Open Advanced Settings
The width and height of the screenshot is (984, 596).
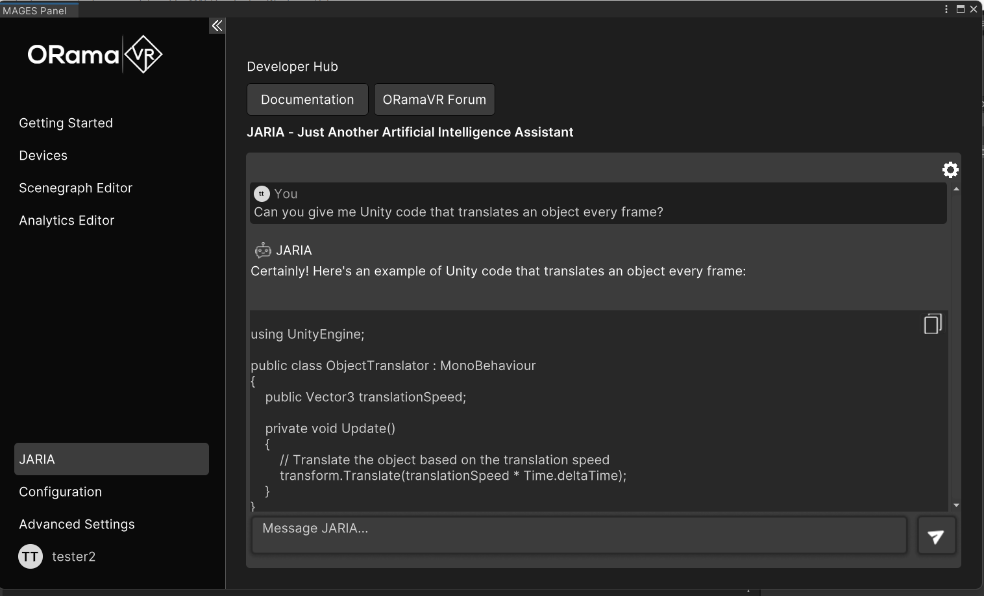tap(77, 525)
